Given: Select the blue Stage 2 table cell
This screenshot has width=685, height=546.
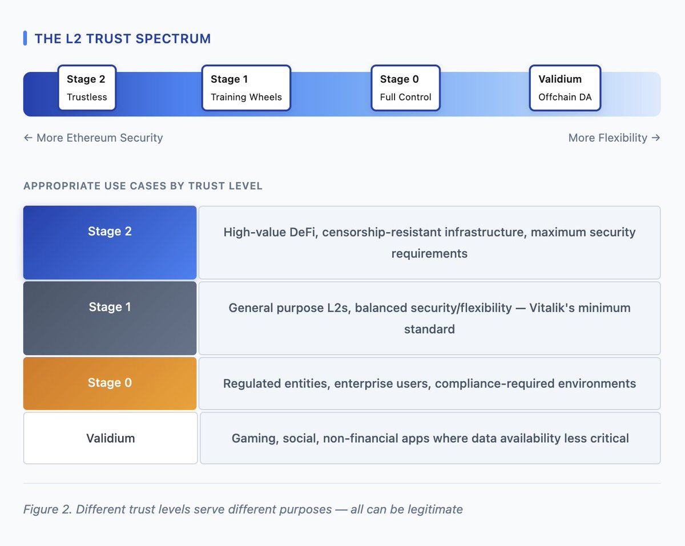Looking at the screenshot, I should pyautogui.click(x=110, y=242).
